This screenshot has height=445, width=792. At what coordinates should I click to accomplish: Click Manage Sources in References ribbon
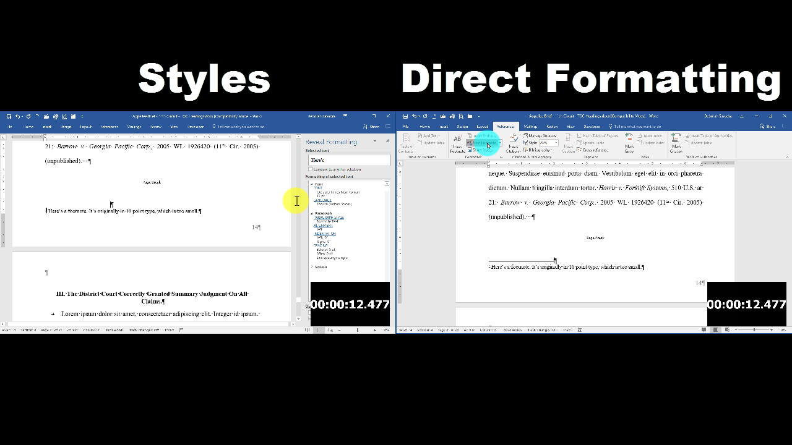point(539,135)
